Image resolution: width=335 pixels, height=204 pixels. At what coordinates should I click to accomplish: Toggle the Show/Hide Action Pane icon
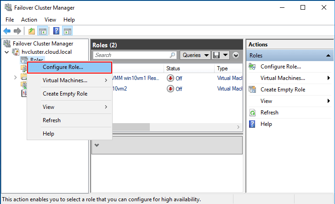coord(68,31)
